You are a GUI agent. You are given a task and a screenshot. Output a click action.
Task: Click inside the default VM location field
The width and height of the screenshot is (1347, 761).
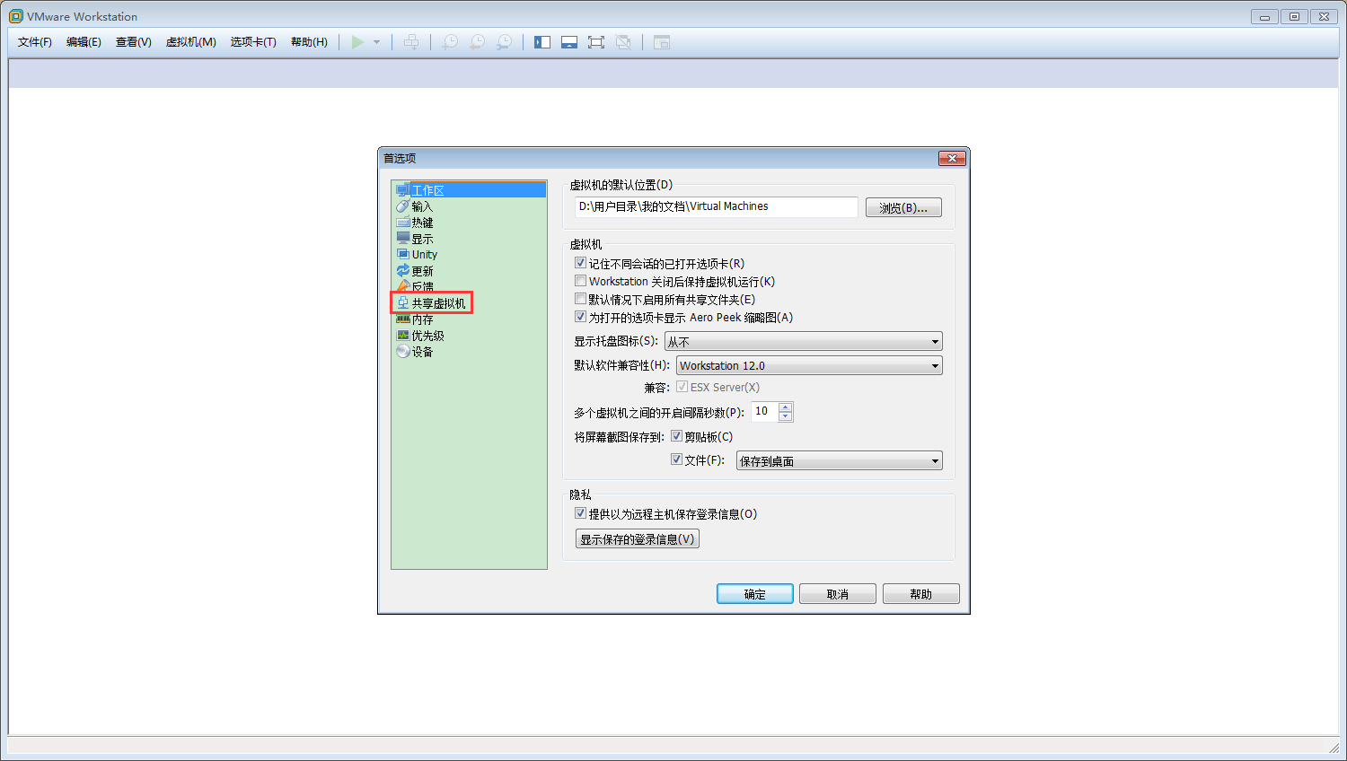tap(714, 206)
